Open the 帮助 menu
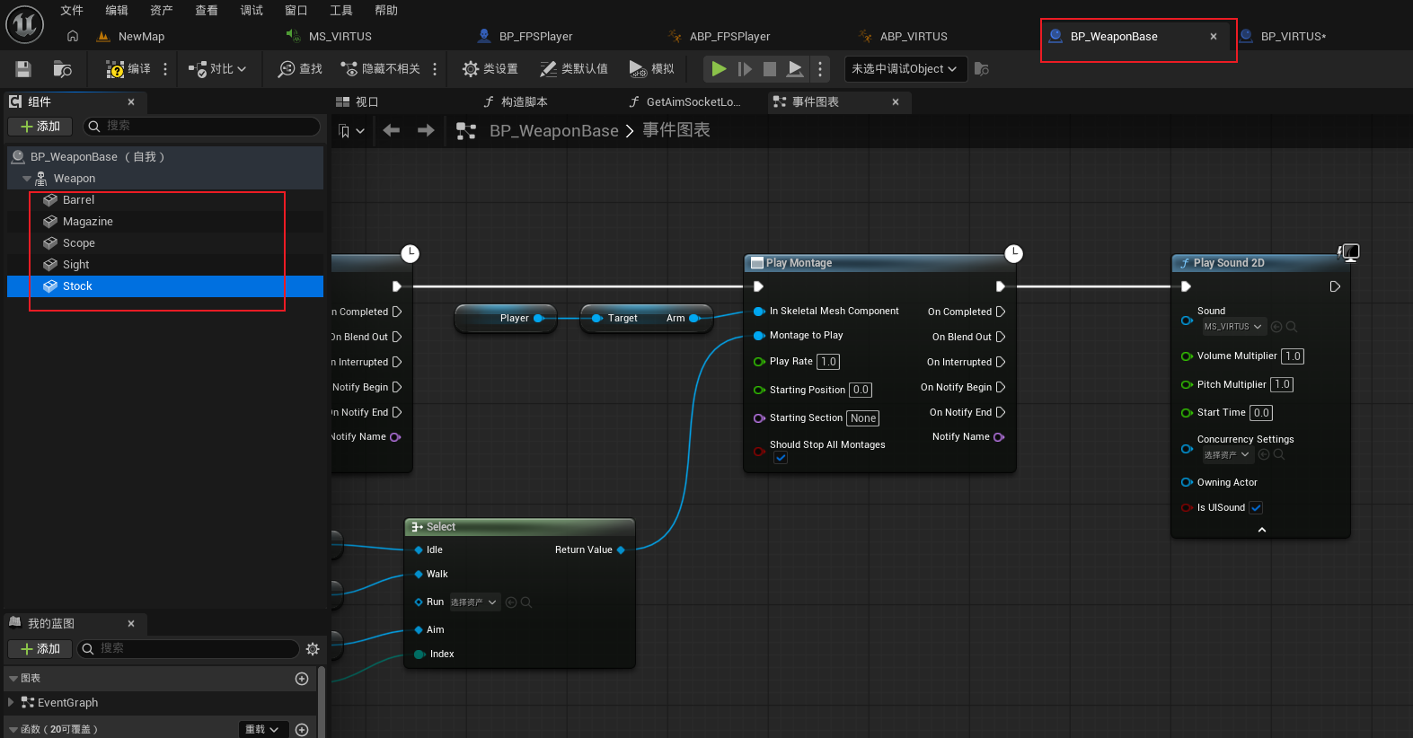Screen dimensions: 1413x738 (386, 11)
